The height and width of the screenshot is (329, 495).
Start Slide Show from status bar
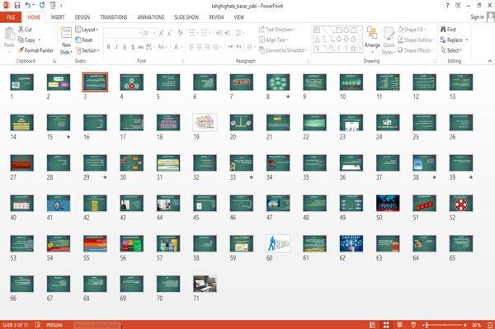pyautogui.click(x=413, y=325)
